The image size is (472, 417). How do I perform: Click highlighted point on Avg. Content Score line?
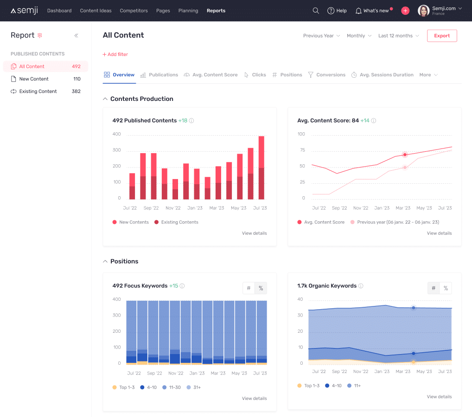tap(405, 155)
